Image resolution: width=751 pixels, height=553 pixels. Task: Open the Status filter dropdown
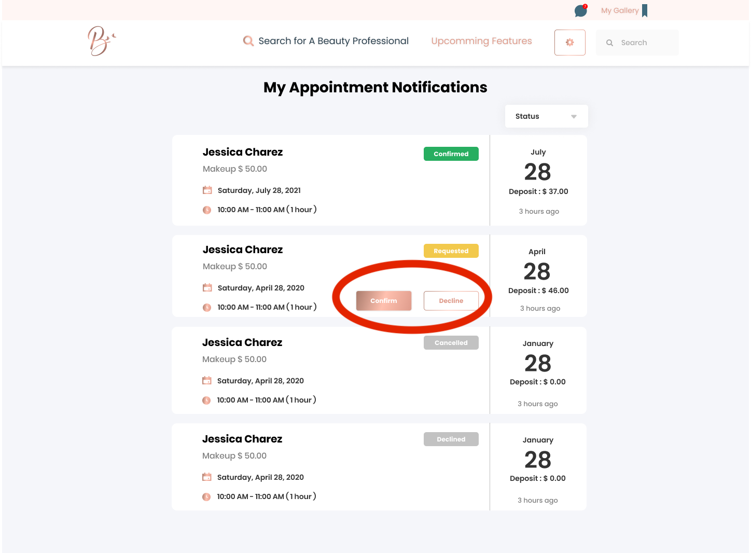point(546,116)
